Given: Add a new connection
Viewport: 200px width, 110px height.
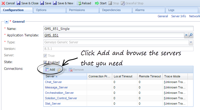Looking at the screenshot, I should (50, 70).
